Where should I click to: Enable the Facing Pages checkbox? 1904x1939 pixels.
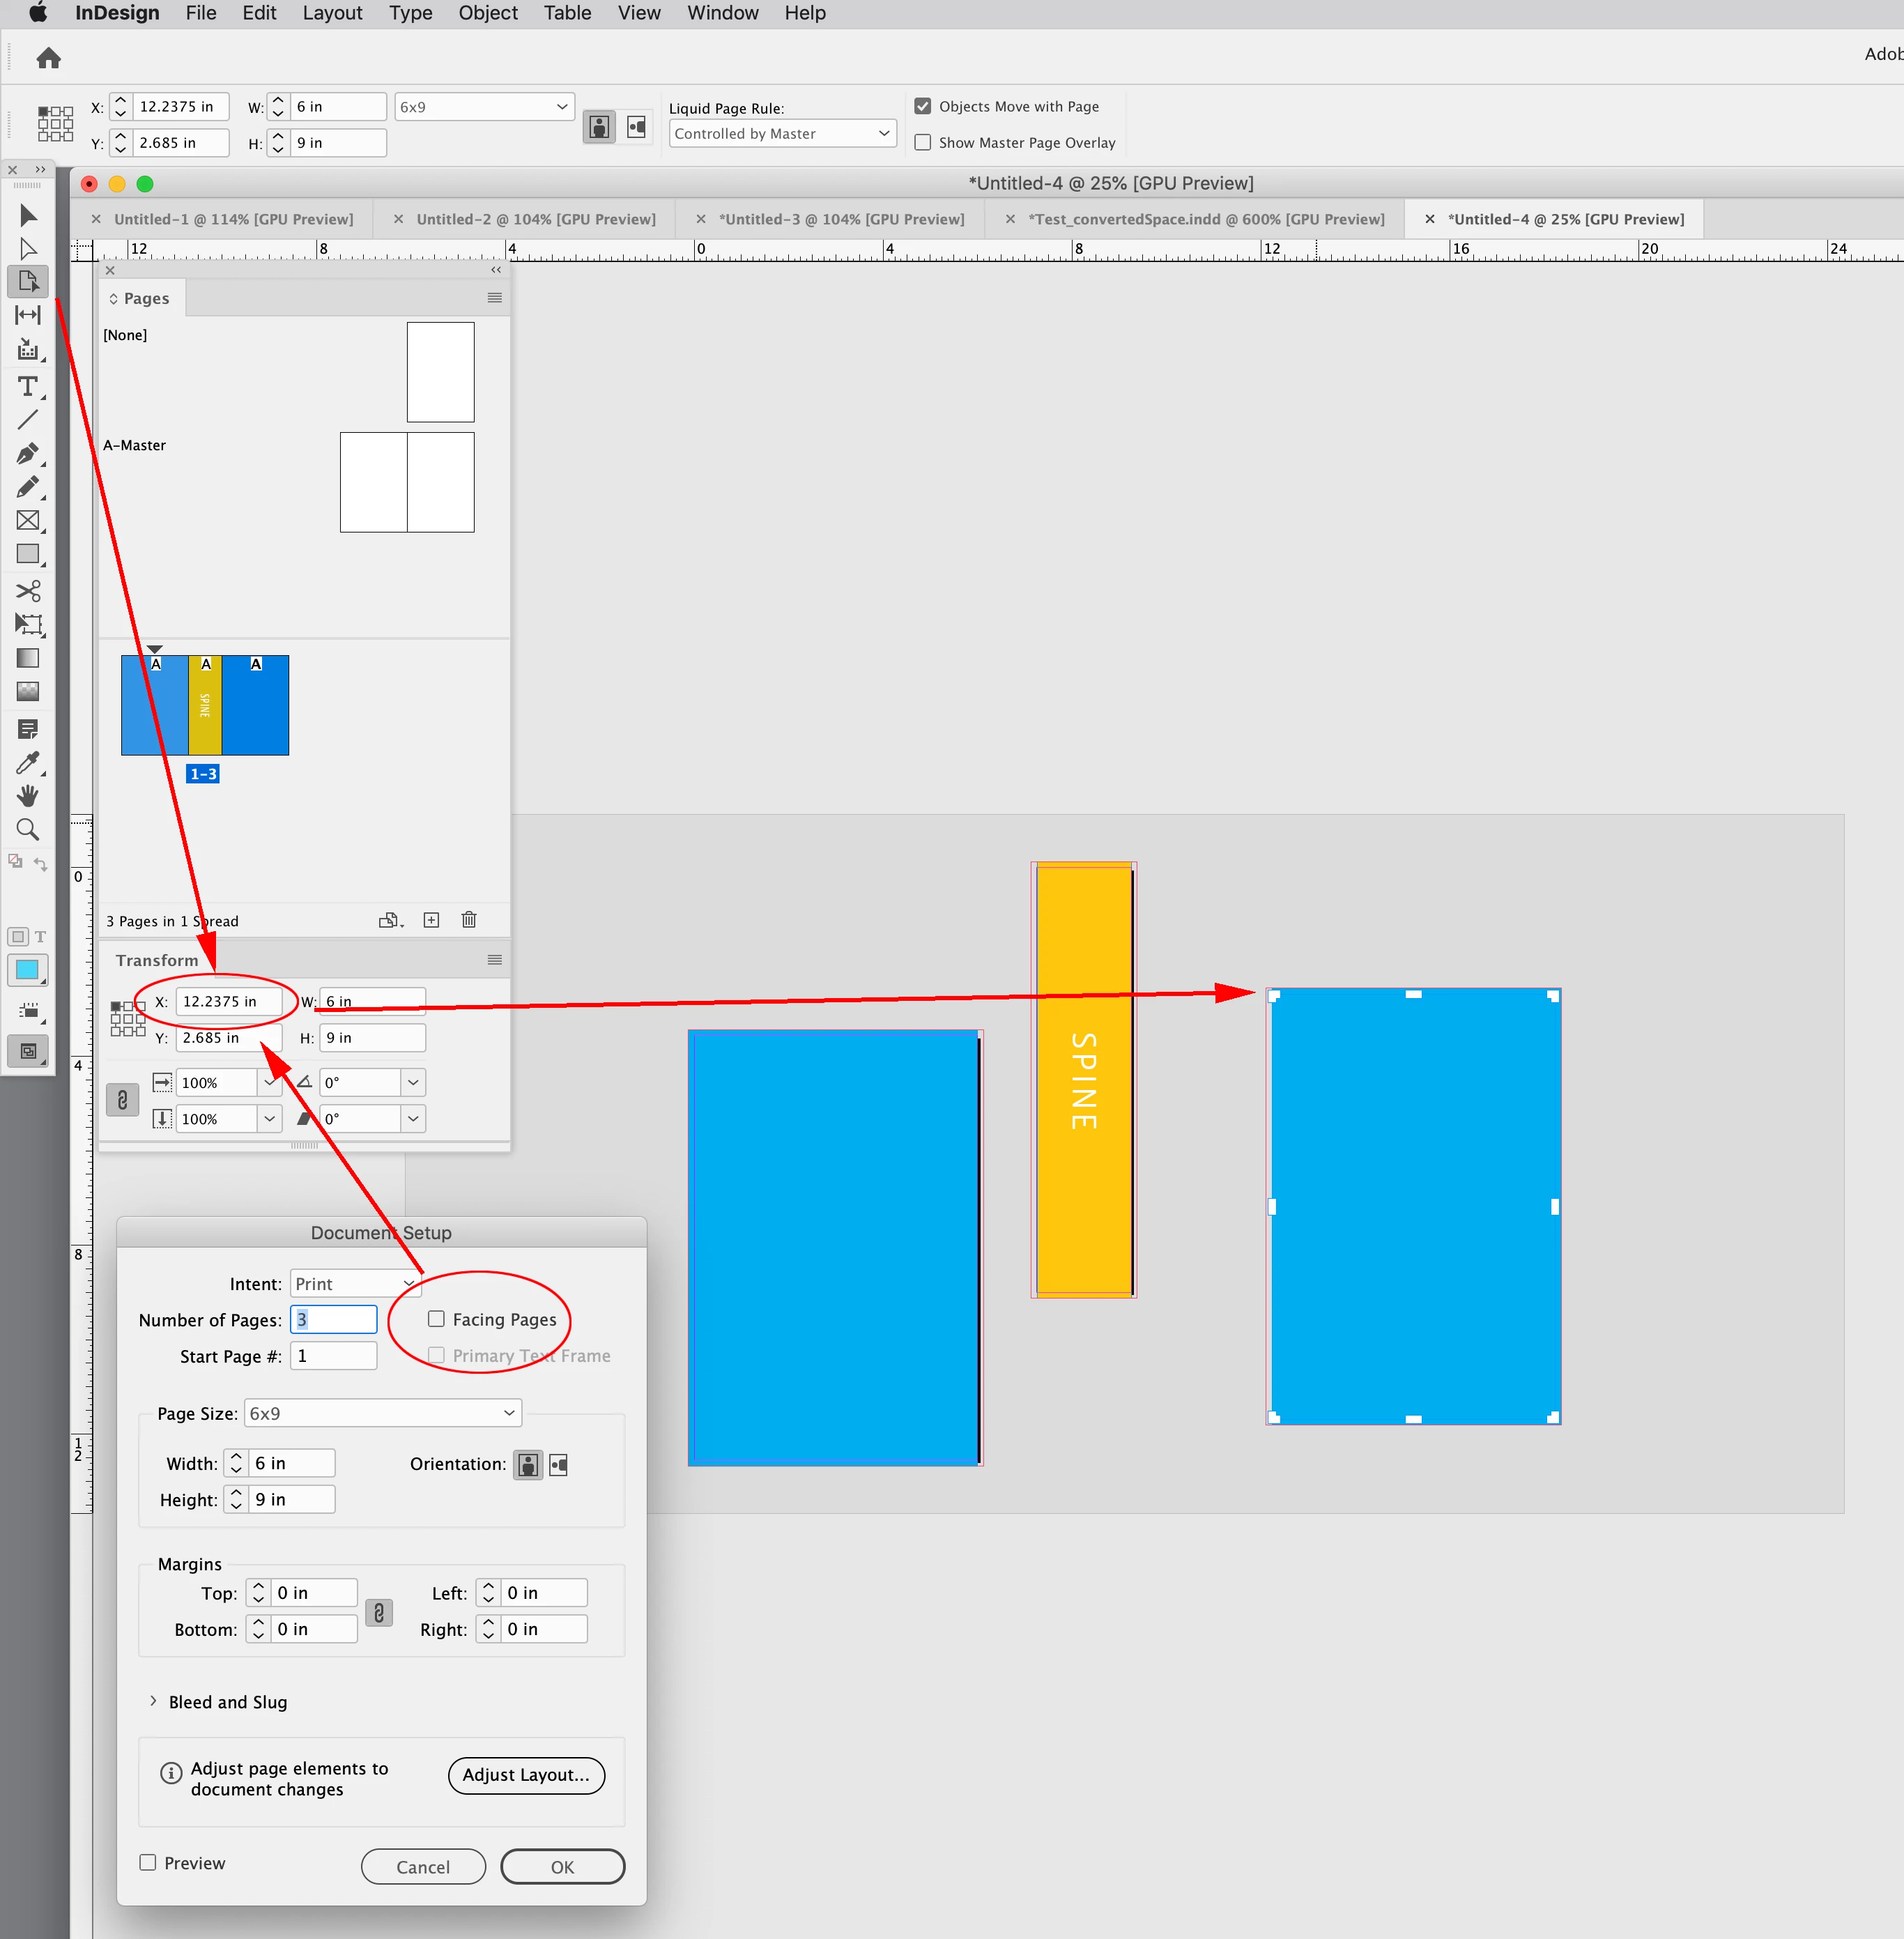(436, 1319)
